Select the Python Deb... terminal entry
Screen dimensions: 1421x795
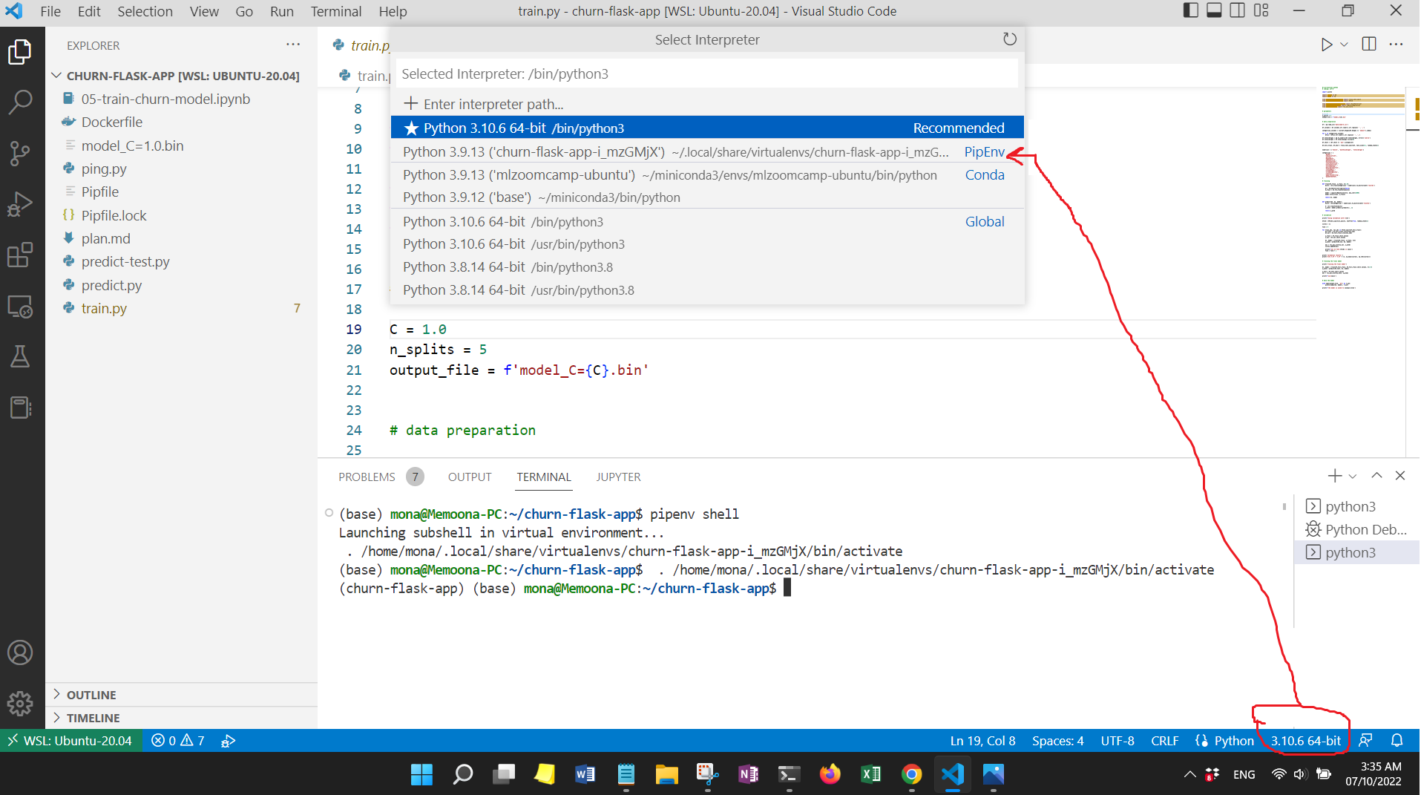(x=1356, y=529)
